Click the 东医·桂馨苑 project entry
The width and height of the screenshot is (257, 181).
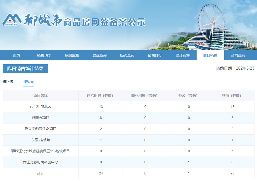(x=41, y=140)
